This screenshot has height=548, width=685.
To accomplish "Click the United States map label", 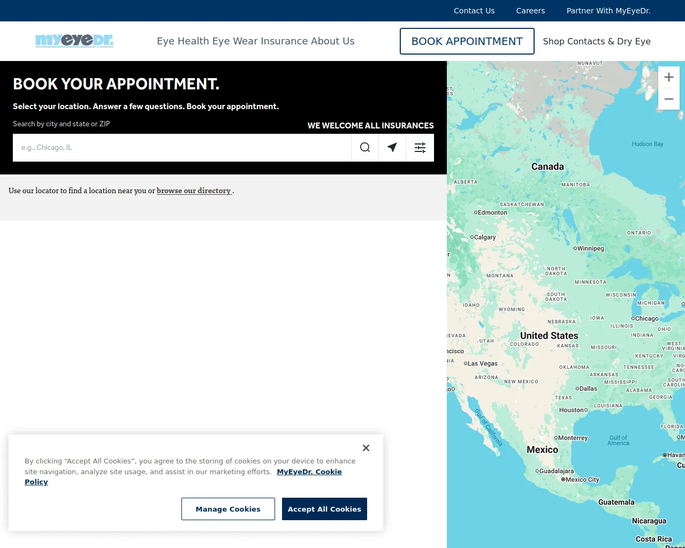I will coord(549,336).
